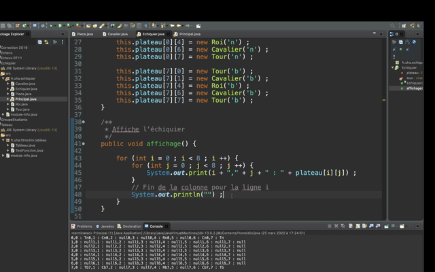Select Principal.java in Package Explorer

25,99
